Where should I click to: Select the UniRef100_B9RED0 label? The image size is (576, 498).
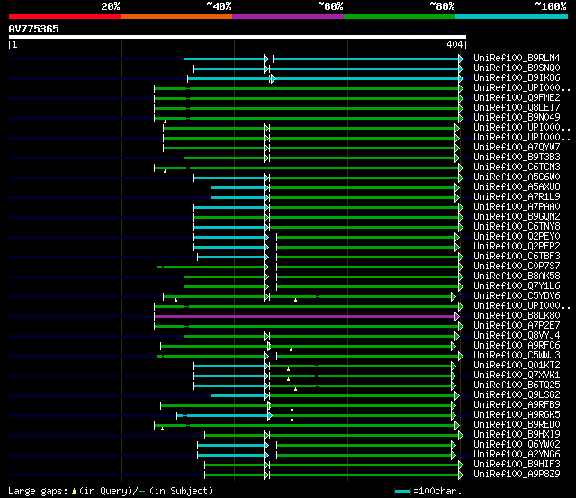tap(517, 425)
